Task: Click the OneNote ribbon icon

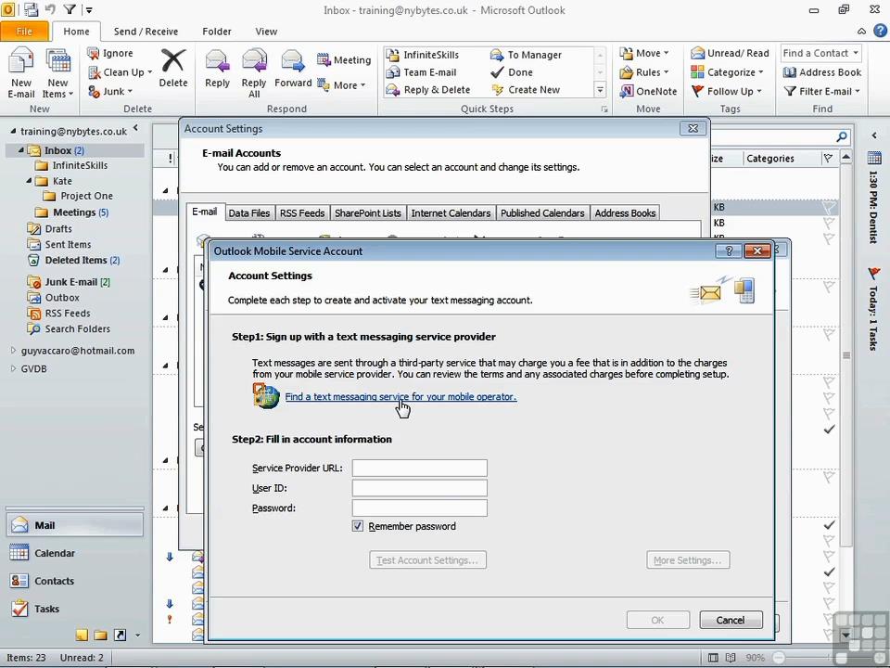Action: (627, 91)
